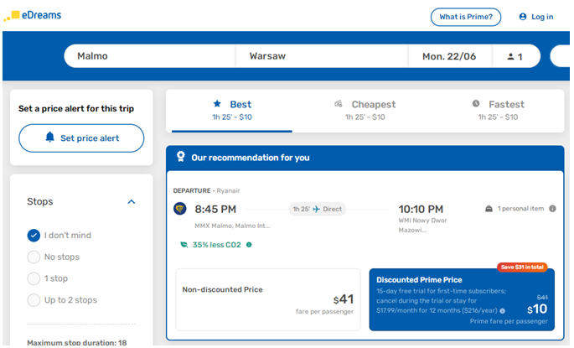This screenshot has height=348, width=574.
Task: Open info icon beside $216/year text
Action: tap(503, 311)
